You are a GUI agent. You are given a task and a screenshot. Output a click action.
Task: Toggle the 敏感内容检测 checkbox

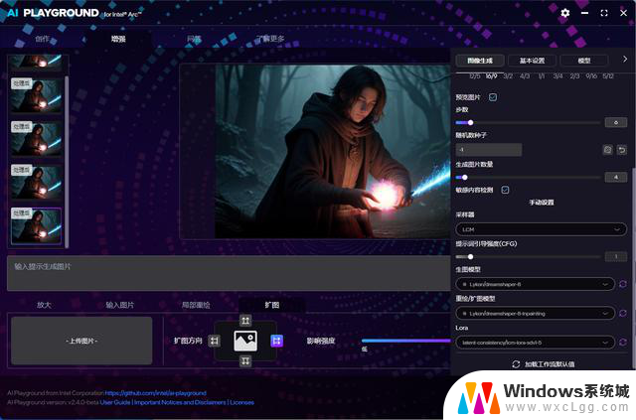click(505, 190)
